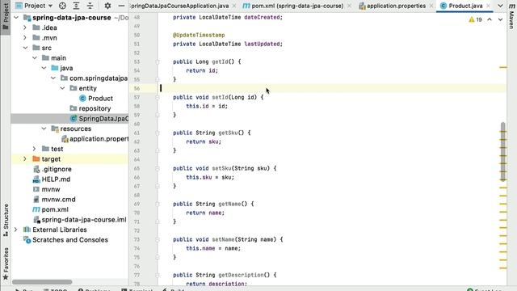Toggle the Project tool window stripe button
This screenshot has height=291, width=517.
tap(6, 16)
